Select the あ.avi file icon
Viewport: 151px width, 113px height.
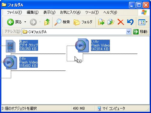11,46
